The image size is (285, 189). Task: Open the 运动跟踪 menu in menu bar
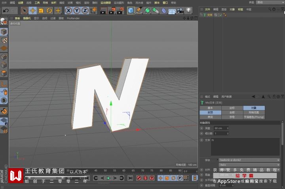(106, 3)
